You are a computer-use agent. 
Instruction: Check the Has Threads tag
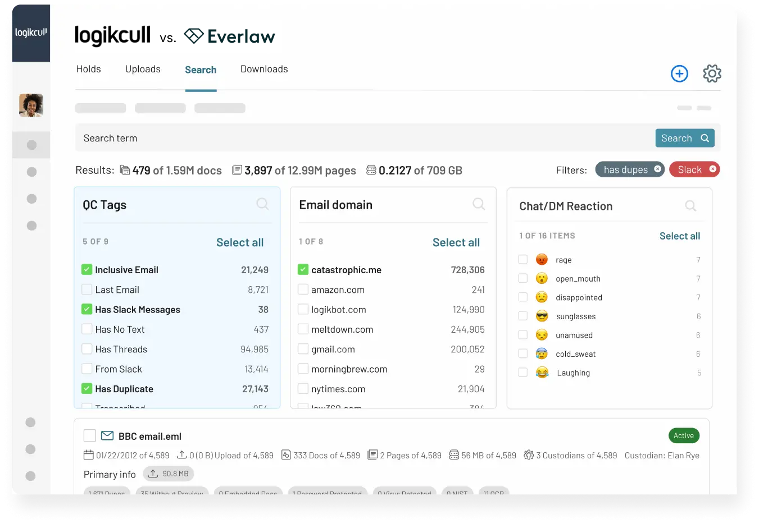point(87,349)
